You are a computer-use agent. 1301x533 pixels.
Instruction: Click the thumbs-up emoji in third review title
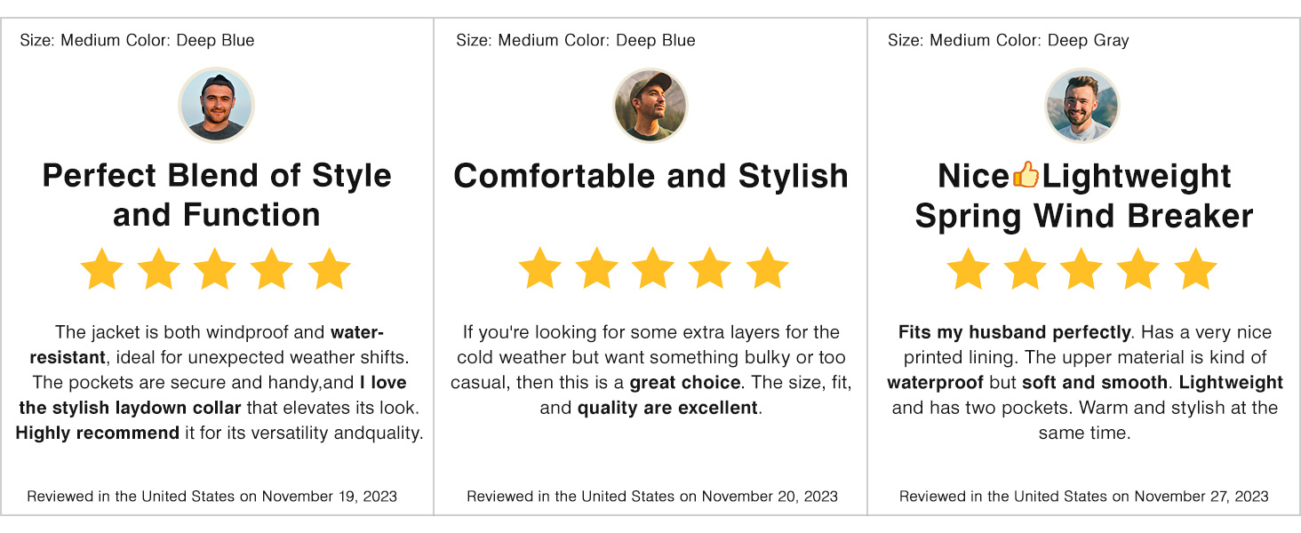click(x=1026, y=176)
